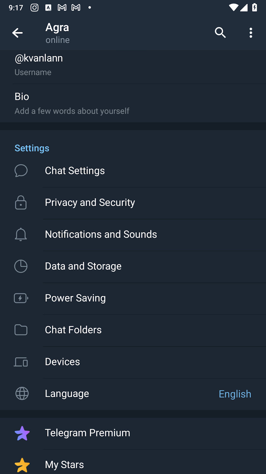Viewport: 266px width, 474px height.
Task: Open Privacy and Security settings
Action: pyautogui.click(x=90, y=203)
